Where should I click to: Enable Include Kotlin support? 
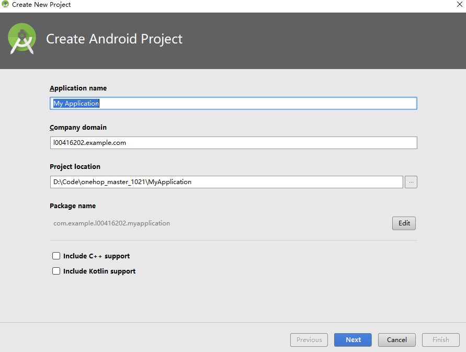click(56, 271)
